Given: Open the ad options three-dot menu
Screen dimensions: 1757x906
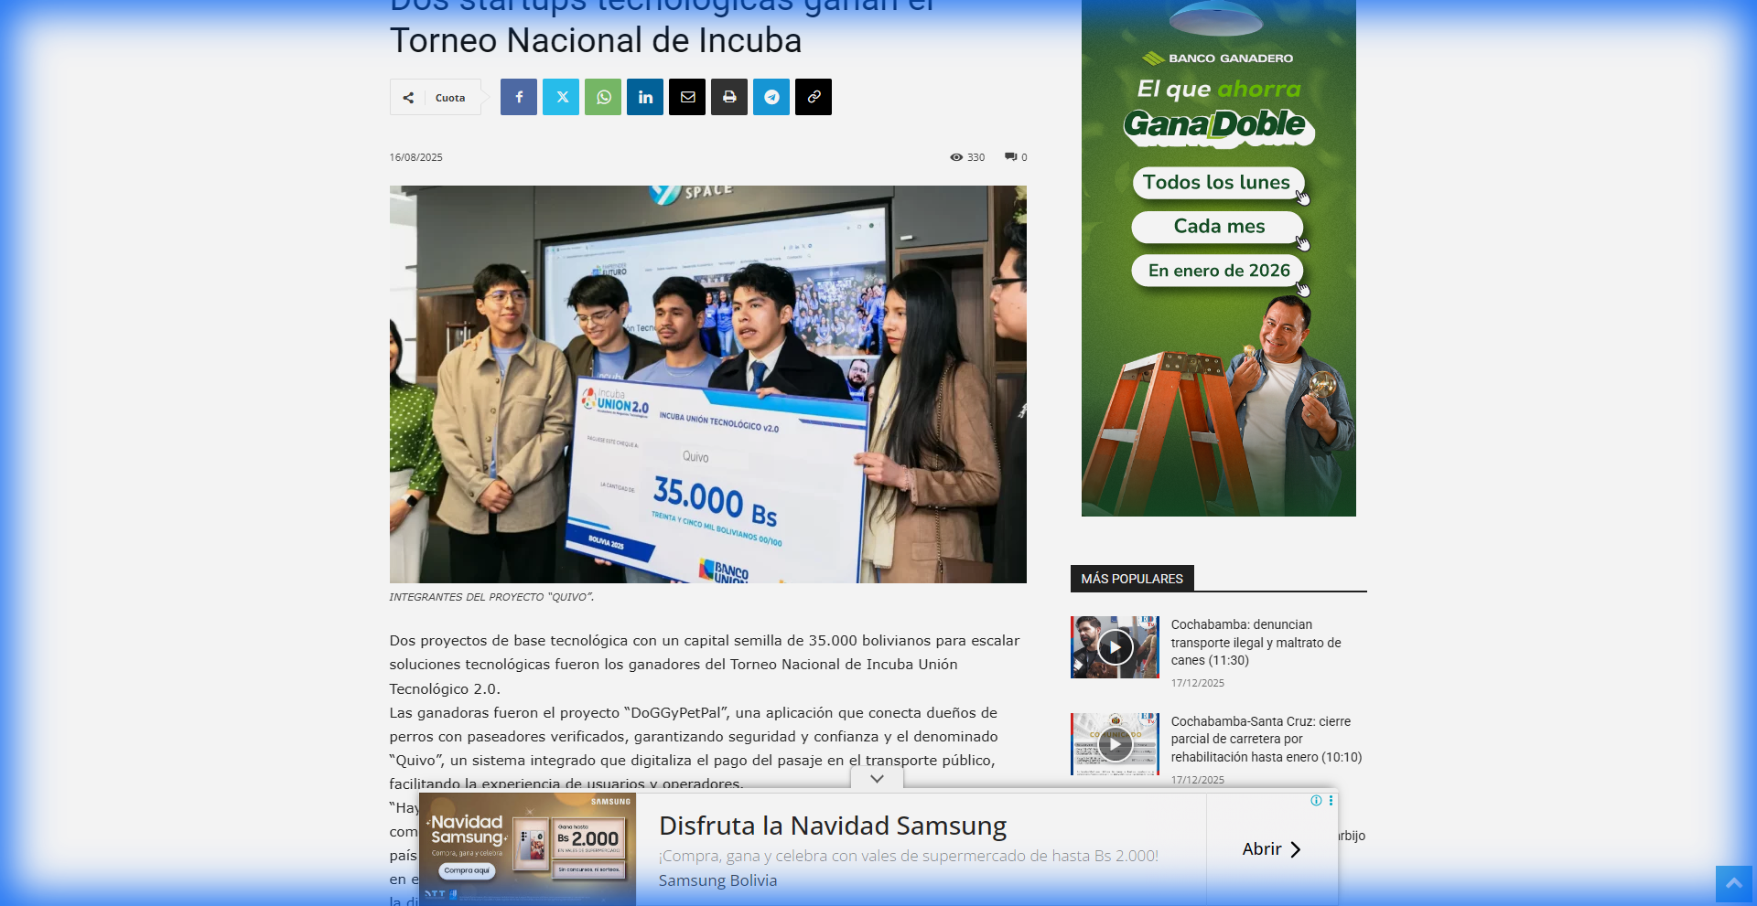Looking at the screenshot, I should click(1331, 801).
